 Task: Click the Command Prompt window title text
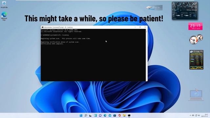(x=58, y=27)
